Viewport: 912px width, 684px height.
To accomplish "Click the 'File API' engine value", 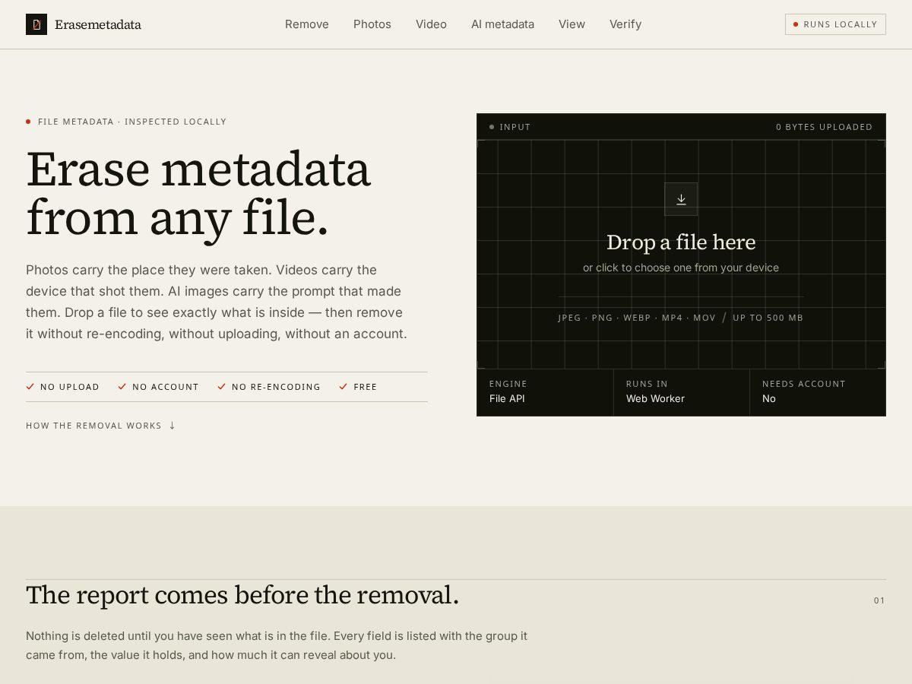I will pos(507,399).
